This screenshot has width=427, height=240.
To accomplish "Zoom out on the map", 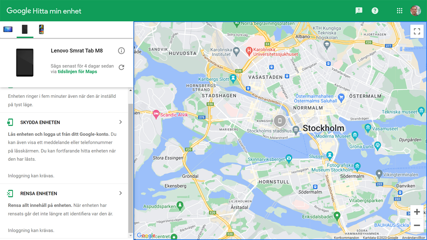I will [417, 225].
